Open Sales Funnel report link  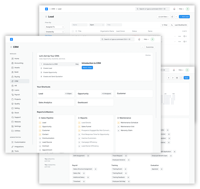click(x=86, y=127)
